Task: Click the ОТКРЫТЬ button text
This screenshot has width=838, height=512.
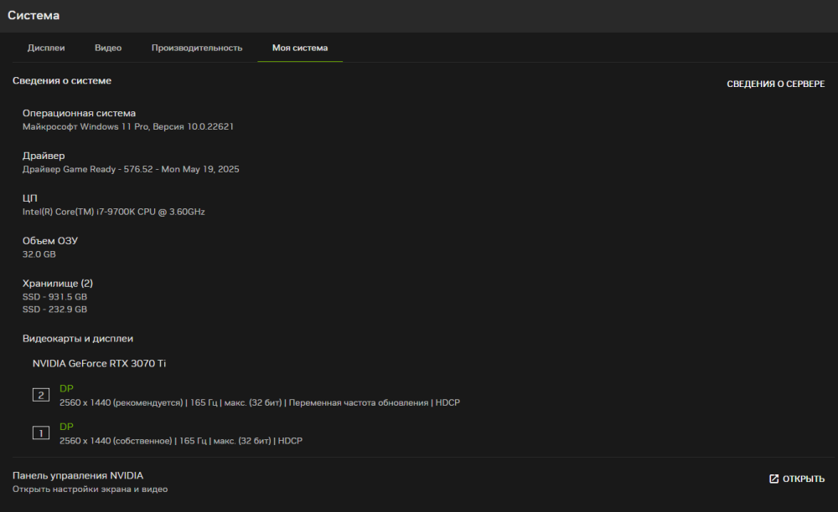Action: click(804, 479)
